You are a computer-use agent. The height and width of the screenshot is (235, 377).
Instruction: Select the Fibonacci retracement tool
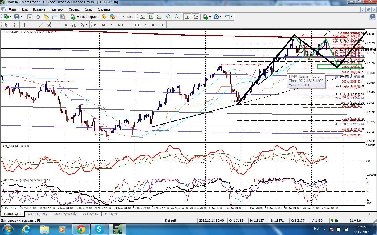click(58, 25)
